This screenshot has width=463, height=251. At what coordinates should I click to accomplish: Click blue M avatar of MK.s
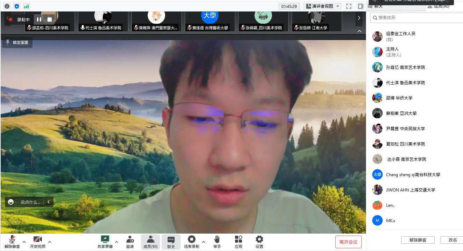tap(377, 220)
